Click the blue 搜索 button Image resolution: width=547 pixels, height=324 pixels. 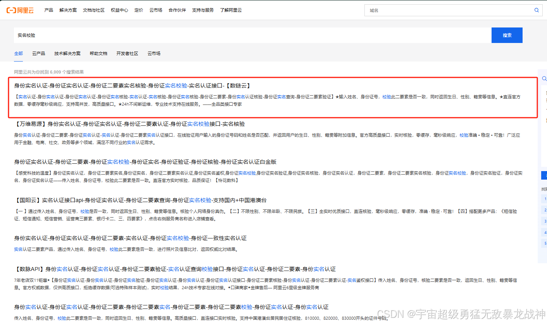pyautogui.click(x=507, y=35)
